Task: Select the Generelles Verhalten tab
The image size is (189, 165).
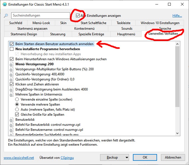Action: tap(163, 34)
